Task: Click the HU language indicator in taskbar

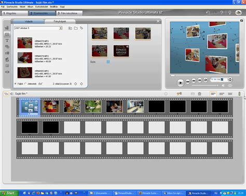Action: [x=216, y=193]
